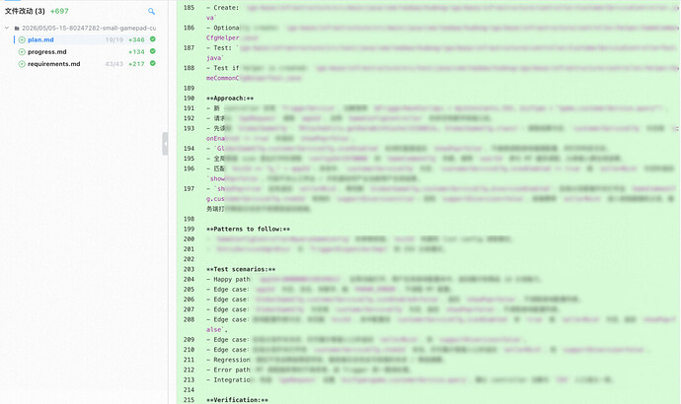
Task: Open progress.md in the file list
Action: pyautogui.click(x=47, y=52)
